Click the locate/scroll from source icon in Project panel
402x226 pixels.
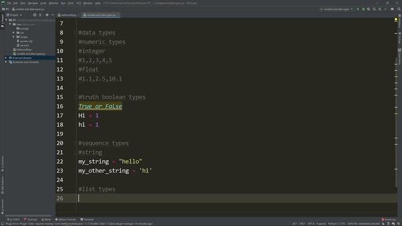(x=35, y=15)
